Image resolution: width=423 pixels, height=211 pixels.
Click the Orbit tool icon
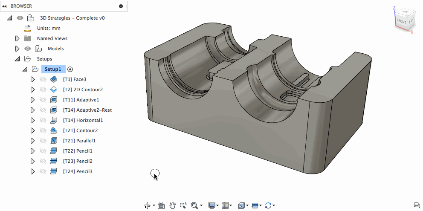(x=147, y=205)
